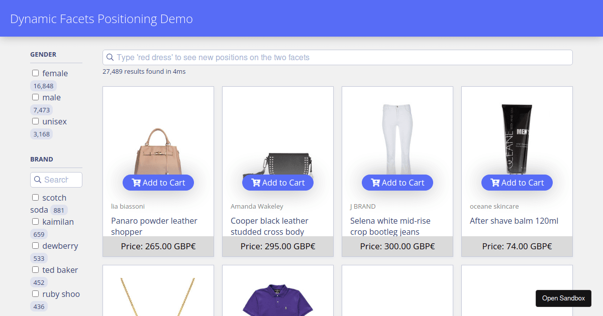Click the J BRAND brand name link
The height and width of the screenshot is (316, 603).
[363, 206]
